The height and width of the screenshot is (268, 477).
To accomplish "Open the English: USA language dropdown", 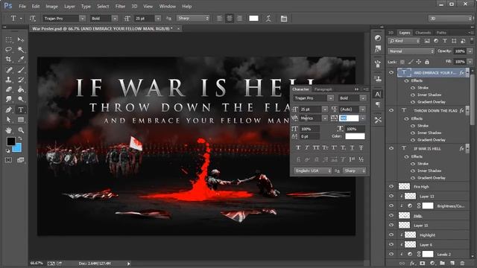I will pyautogui.click(x=312, y=170).
